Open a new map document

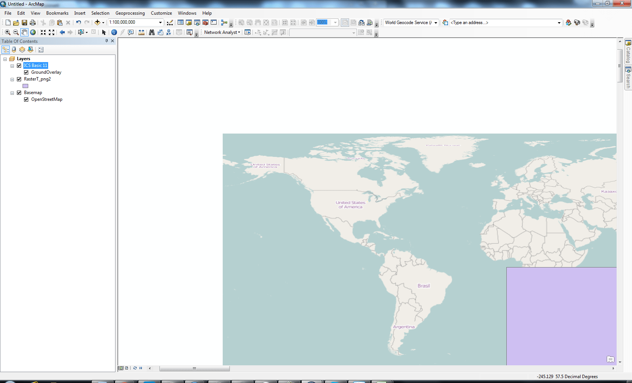point(8,23)
